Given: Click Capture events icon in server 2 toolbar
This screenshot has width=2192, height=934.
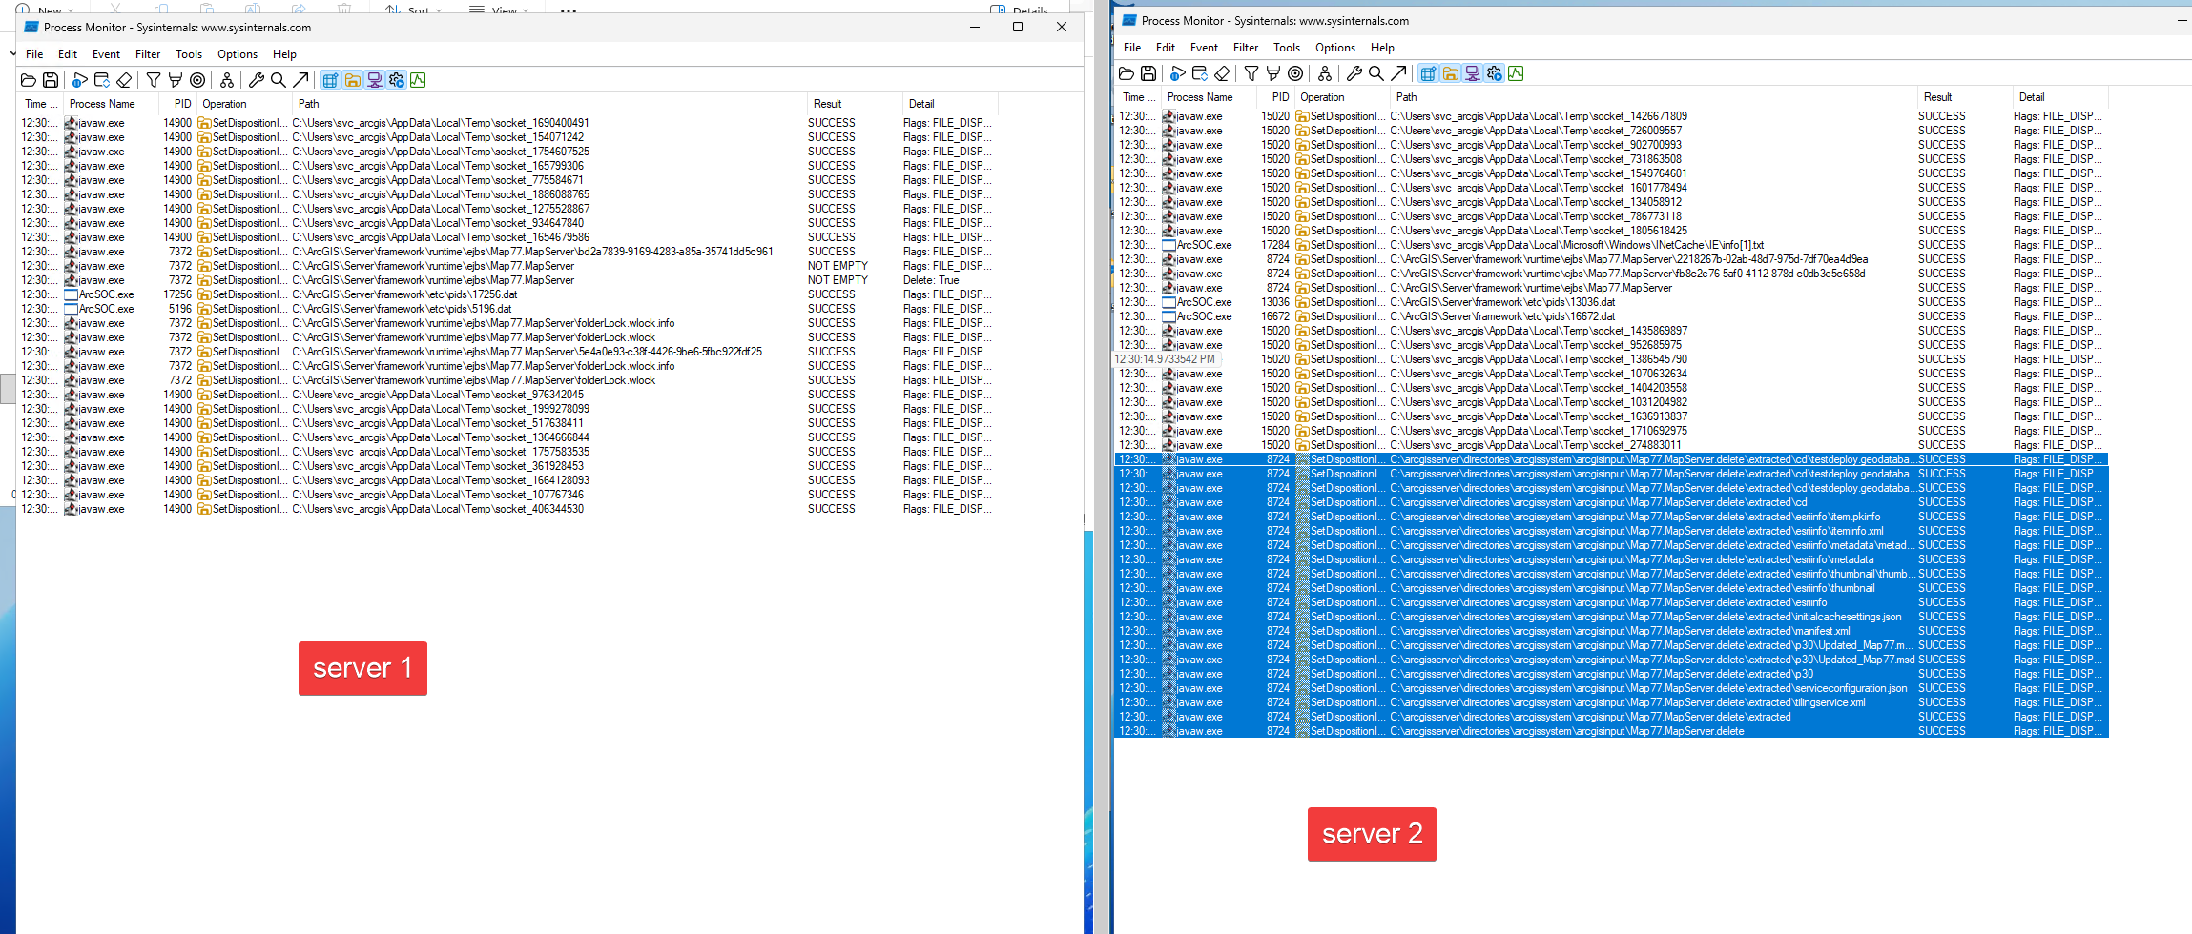Looking at the screenshot, I should pos(1178,73).
